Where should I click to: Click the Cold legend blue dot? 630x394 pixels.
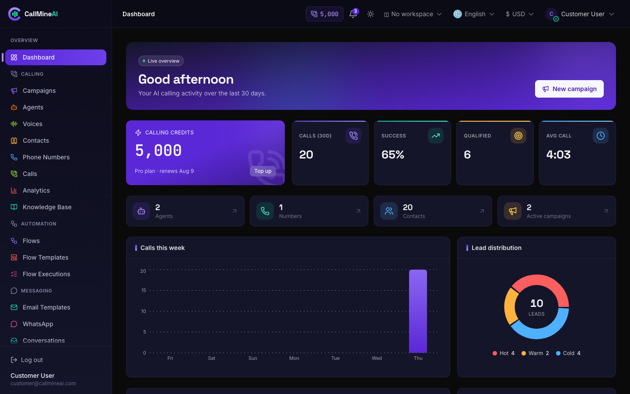coord(558,353)
